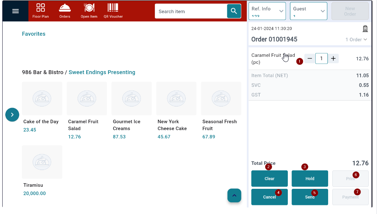Click the Clear button
This screenshot has height=214, width=379.
[269, 179]
